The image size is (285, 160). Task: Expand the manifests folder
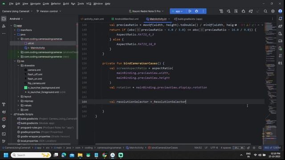click(15, 30)
